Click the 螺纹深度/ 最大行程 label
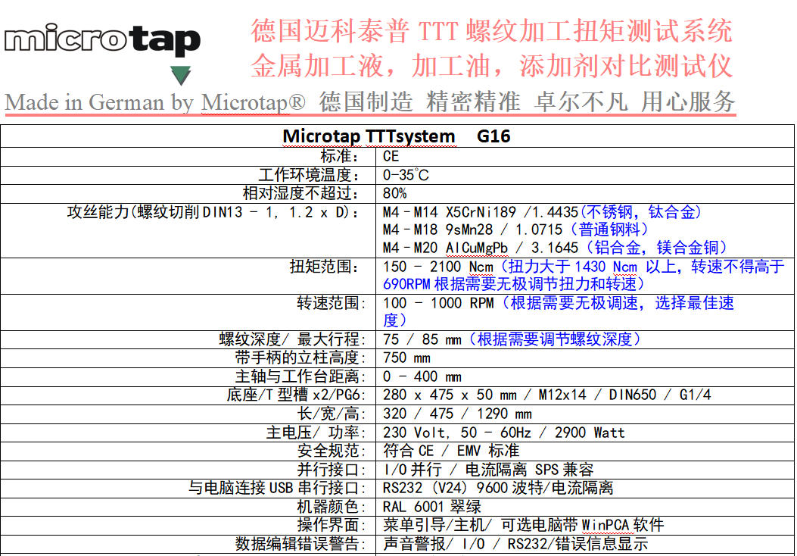The height and width of the screenshot is (556, 797). tap(292, 339)
